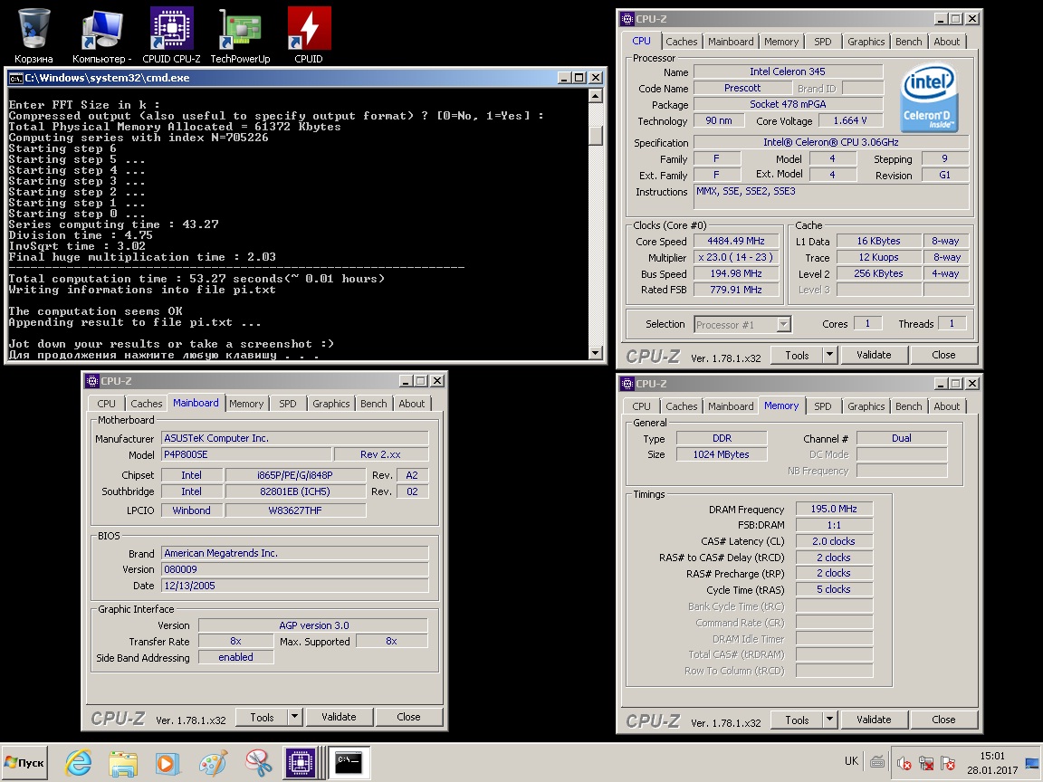Click Tools button in Memory window
This screenshot has height=782, width=1043.
(x=797, y=720)
